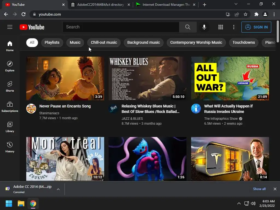Open the volume control in system tray
280x210 pixels.
tap(253, 203)
